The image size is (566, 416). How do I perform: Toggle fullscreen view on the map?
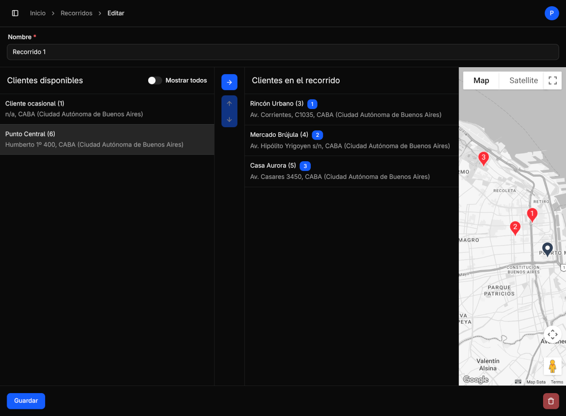552,80
